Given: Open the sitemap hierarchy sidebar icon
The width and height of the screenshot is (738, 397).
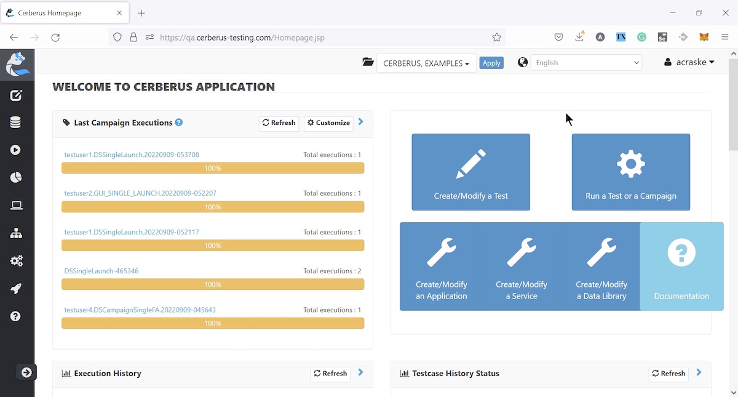Looking at the screenshot, I should (x=16, y=233).
